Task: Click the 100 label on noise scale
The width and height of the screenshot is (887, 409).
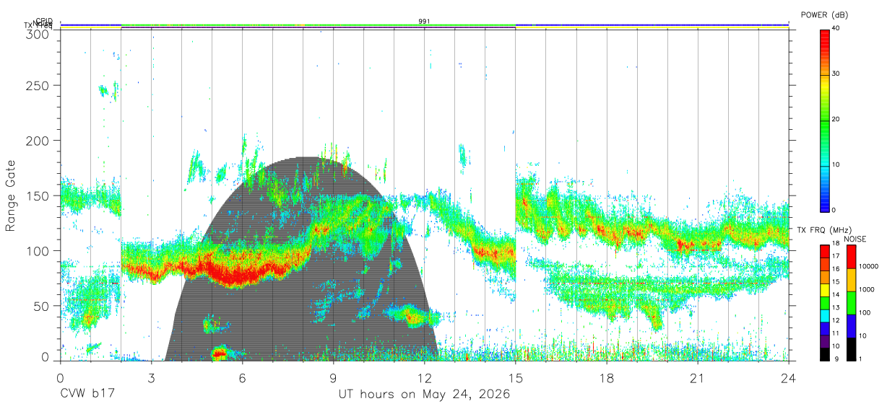Action: pyautogui.click(x=864, y=312)
